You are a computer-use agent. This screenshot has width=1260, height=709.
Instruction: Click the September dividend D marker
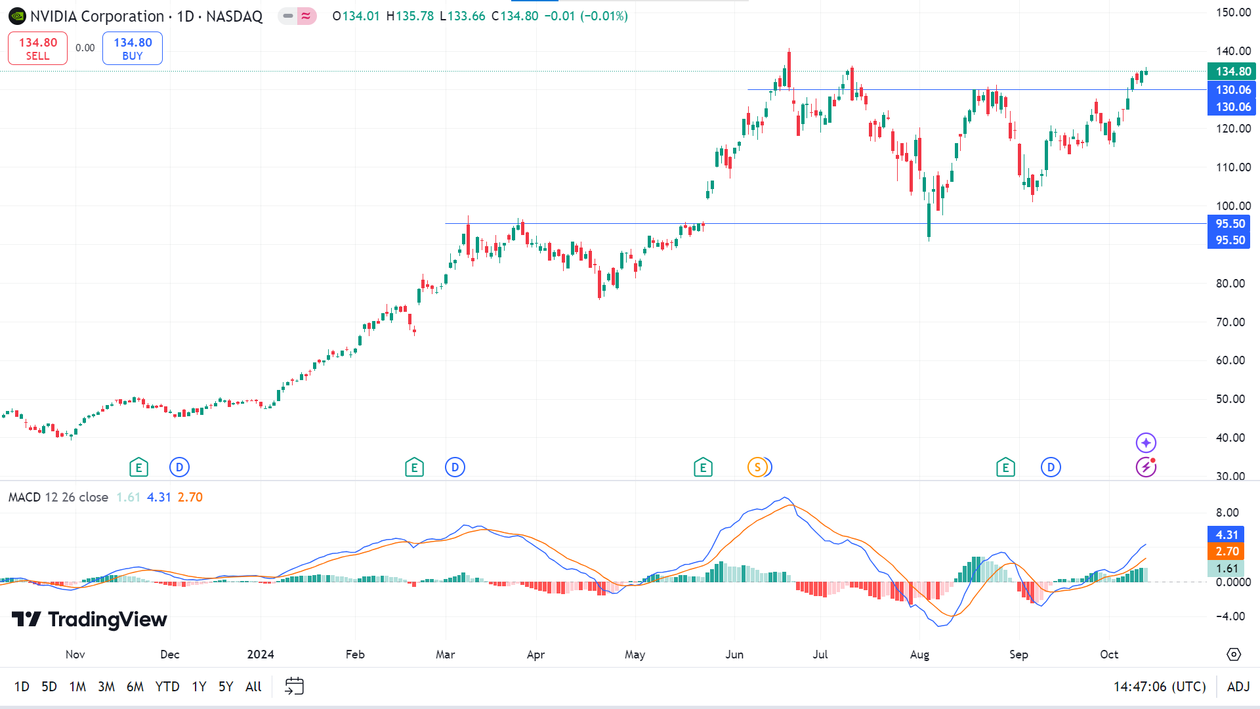tap(1051, 467)
